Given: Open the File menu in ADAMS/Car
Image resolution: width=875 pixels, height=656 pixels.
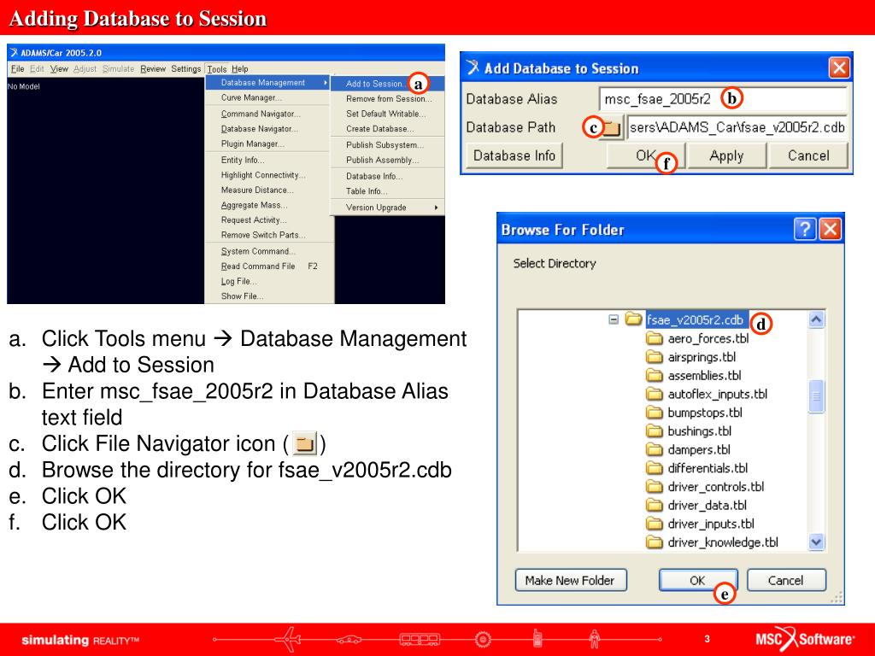Looking at the screenshot, I should [x=18, y=68].
